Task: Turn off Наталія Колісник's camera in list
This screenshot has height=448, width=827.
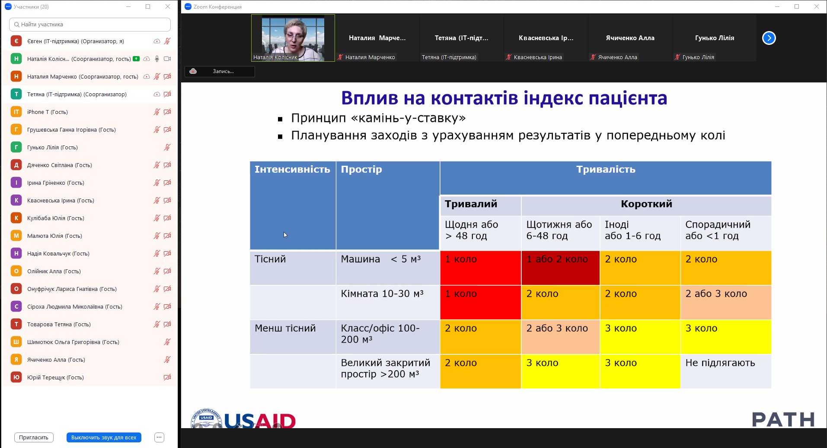Action: [x=167, y=59]
